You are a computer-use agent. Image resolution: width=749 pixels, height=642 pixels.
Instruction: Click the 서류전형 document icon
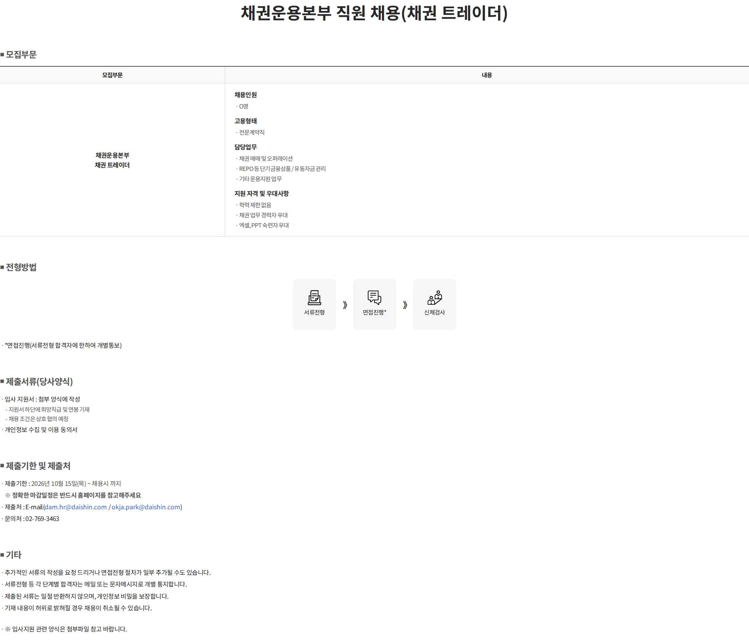(314, 298)
